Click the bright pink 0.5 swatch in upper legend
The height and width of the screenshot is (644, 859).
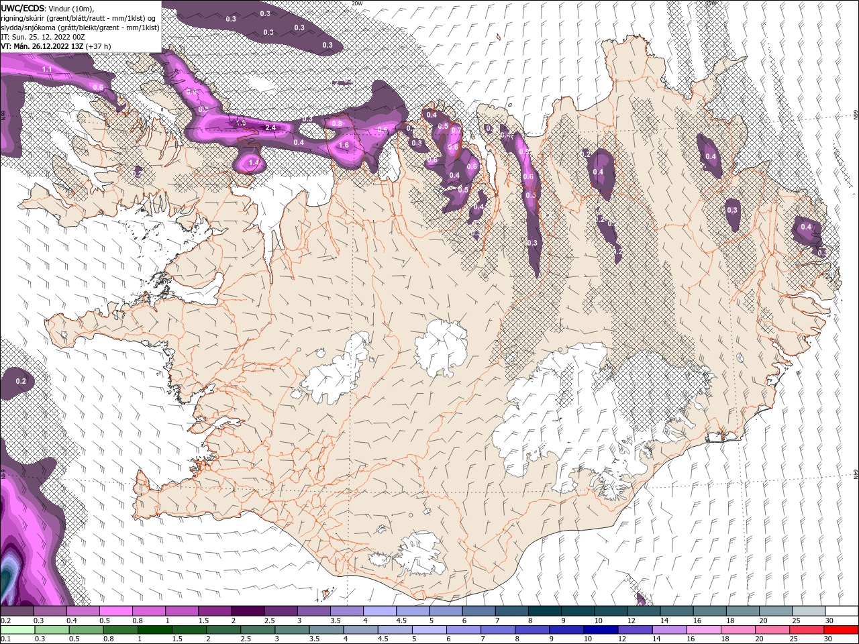[x=115, y=611]
